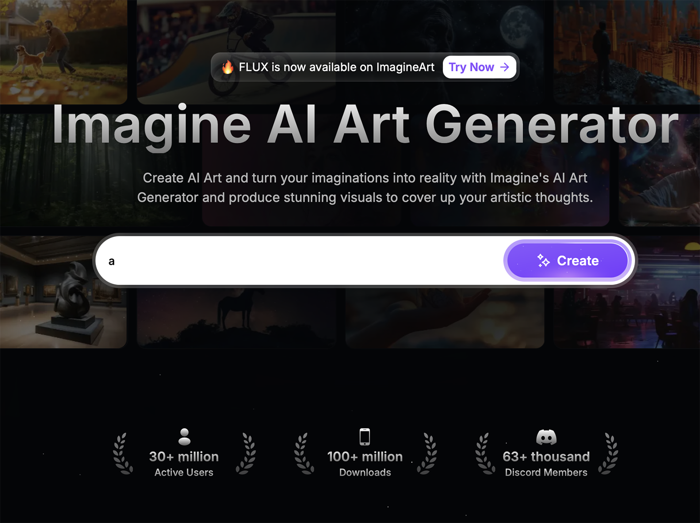Screen dimensions: 700x523
Task: Click the 100+ million Downloads stat
Action: [x=365, y=463]
